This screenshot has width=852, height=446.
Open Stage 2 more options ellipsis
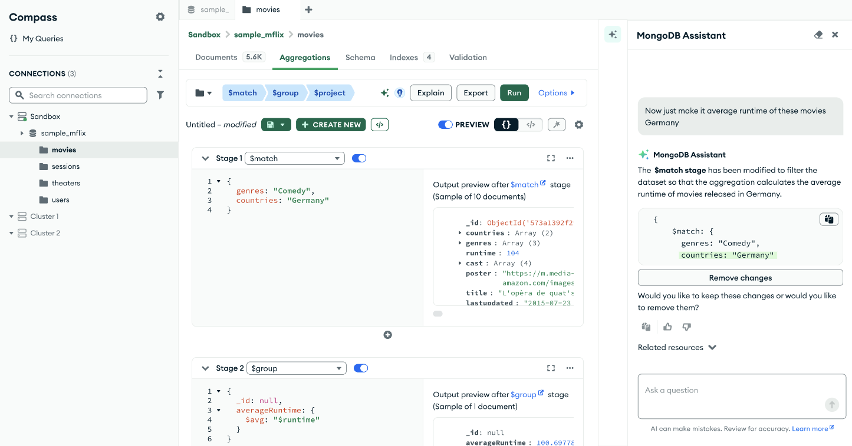point(570,368)
